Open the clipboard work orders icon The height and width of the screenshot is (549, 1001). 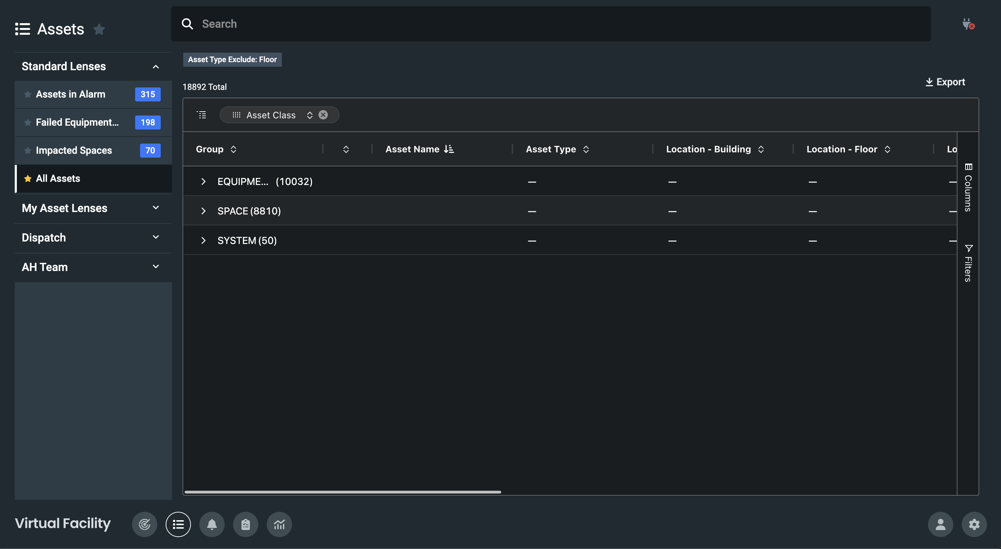[x=245, y=524]
